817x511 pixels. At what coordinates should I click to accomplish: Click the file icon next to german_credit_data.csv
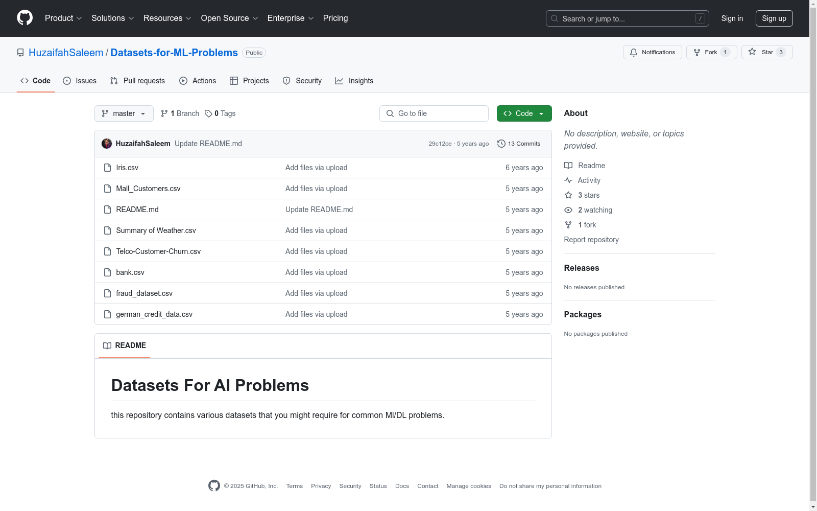point(107,314)
